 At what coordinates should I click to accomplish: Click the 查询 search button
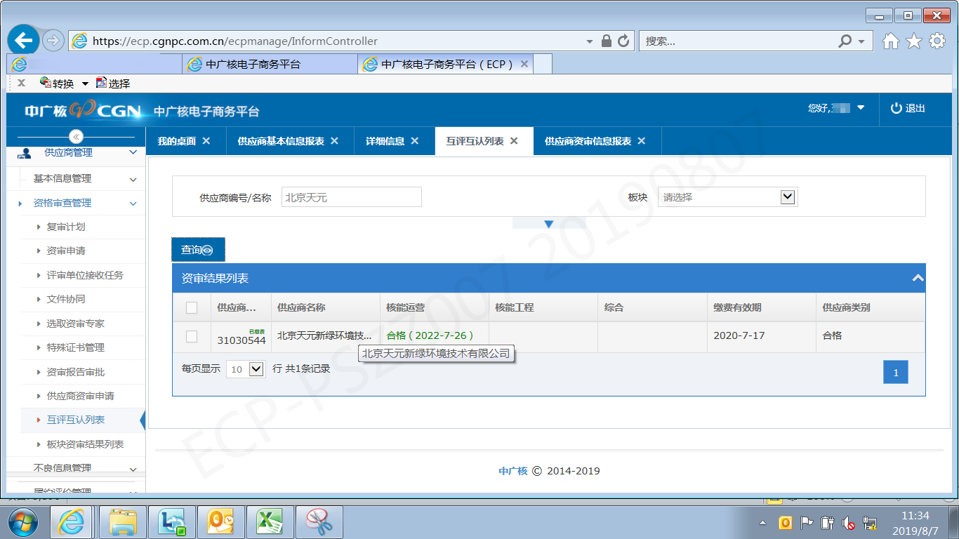click(x=198, y=250)
